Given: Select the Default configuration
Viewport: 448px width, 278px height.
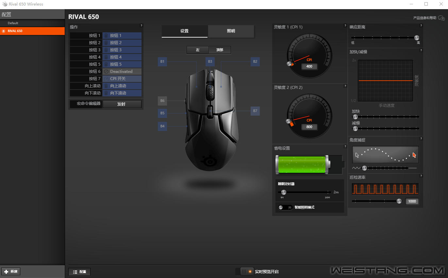Looking at the screenshot, I should point(32,23).
